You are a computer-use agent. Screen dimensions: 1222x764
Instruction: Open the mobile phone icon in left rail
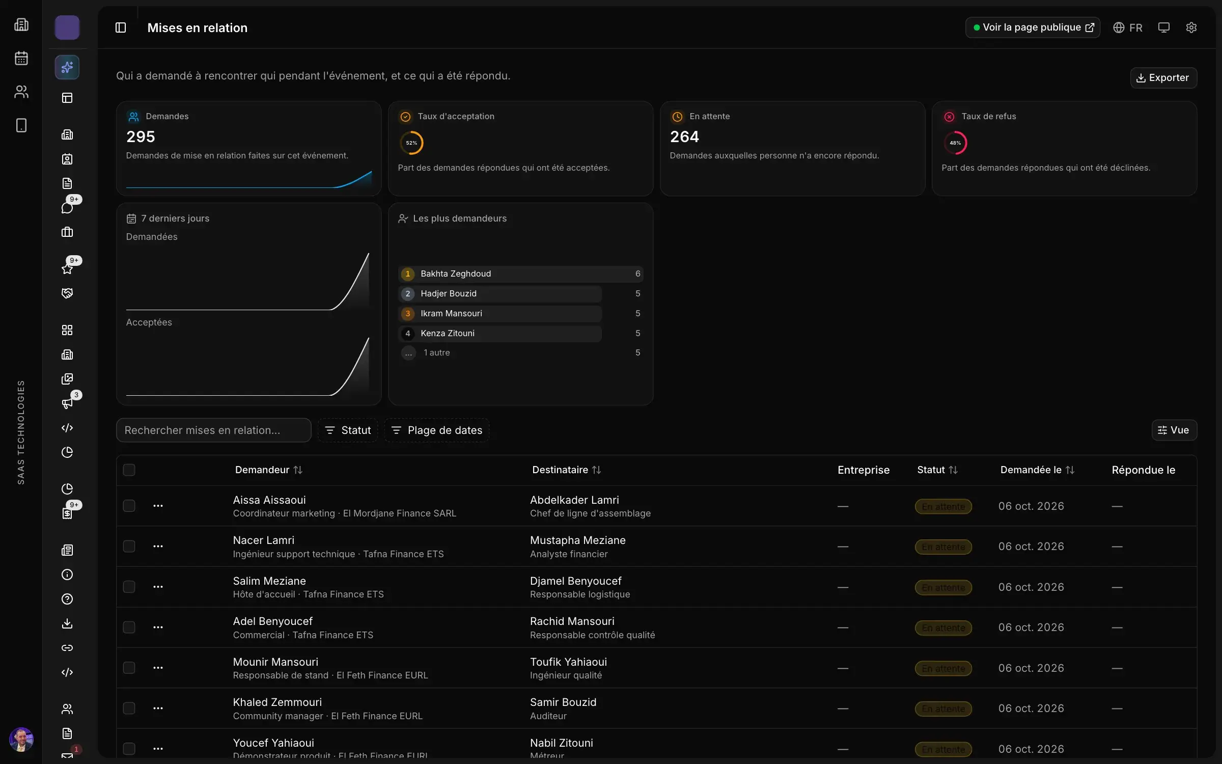(x=21, y=125)
